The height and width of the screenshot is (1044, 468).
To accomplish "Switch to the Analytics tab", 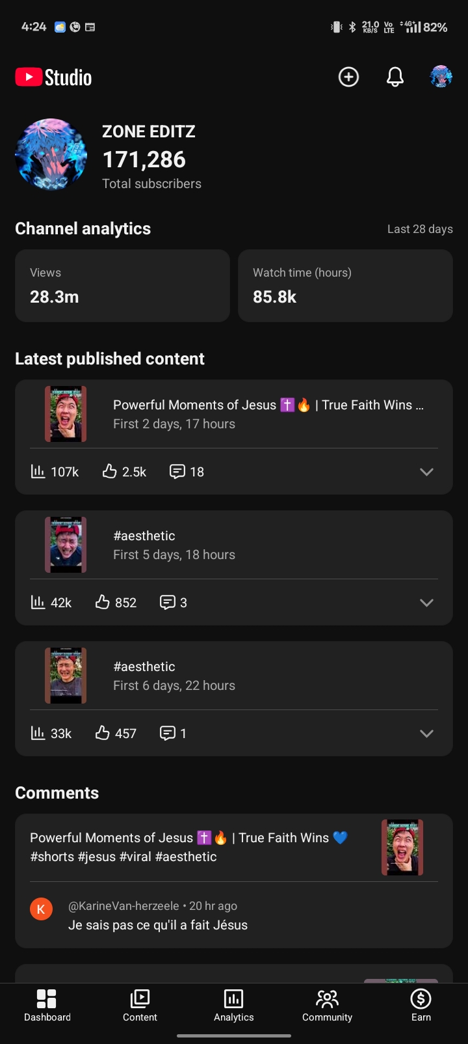I will click(234, 1006).
